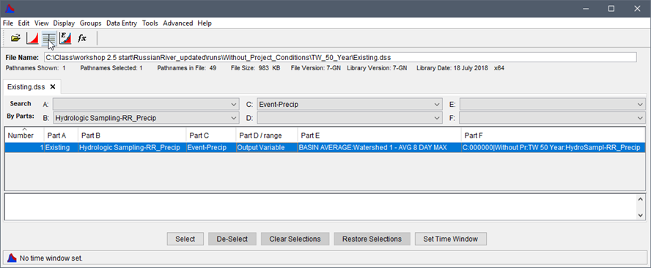Click the status bar DSS icon
The image size is (651, 268).
[12, 258]
